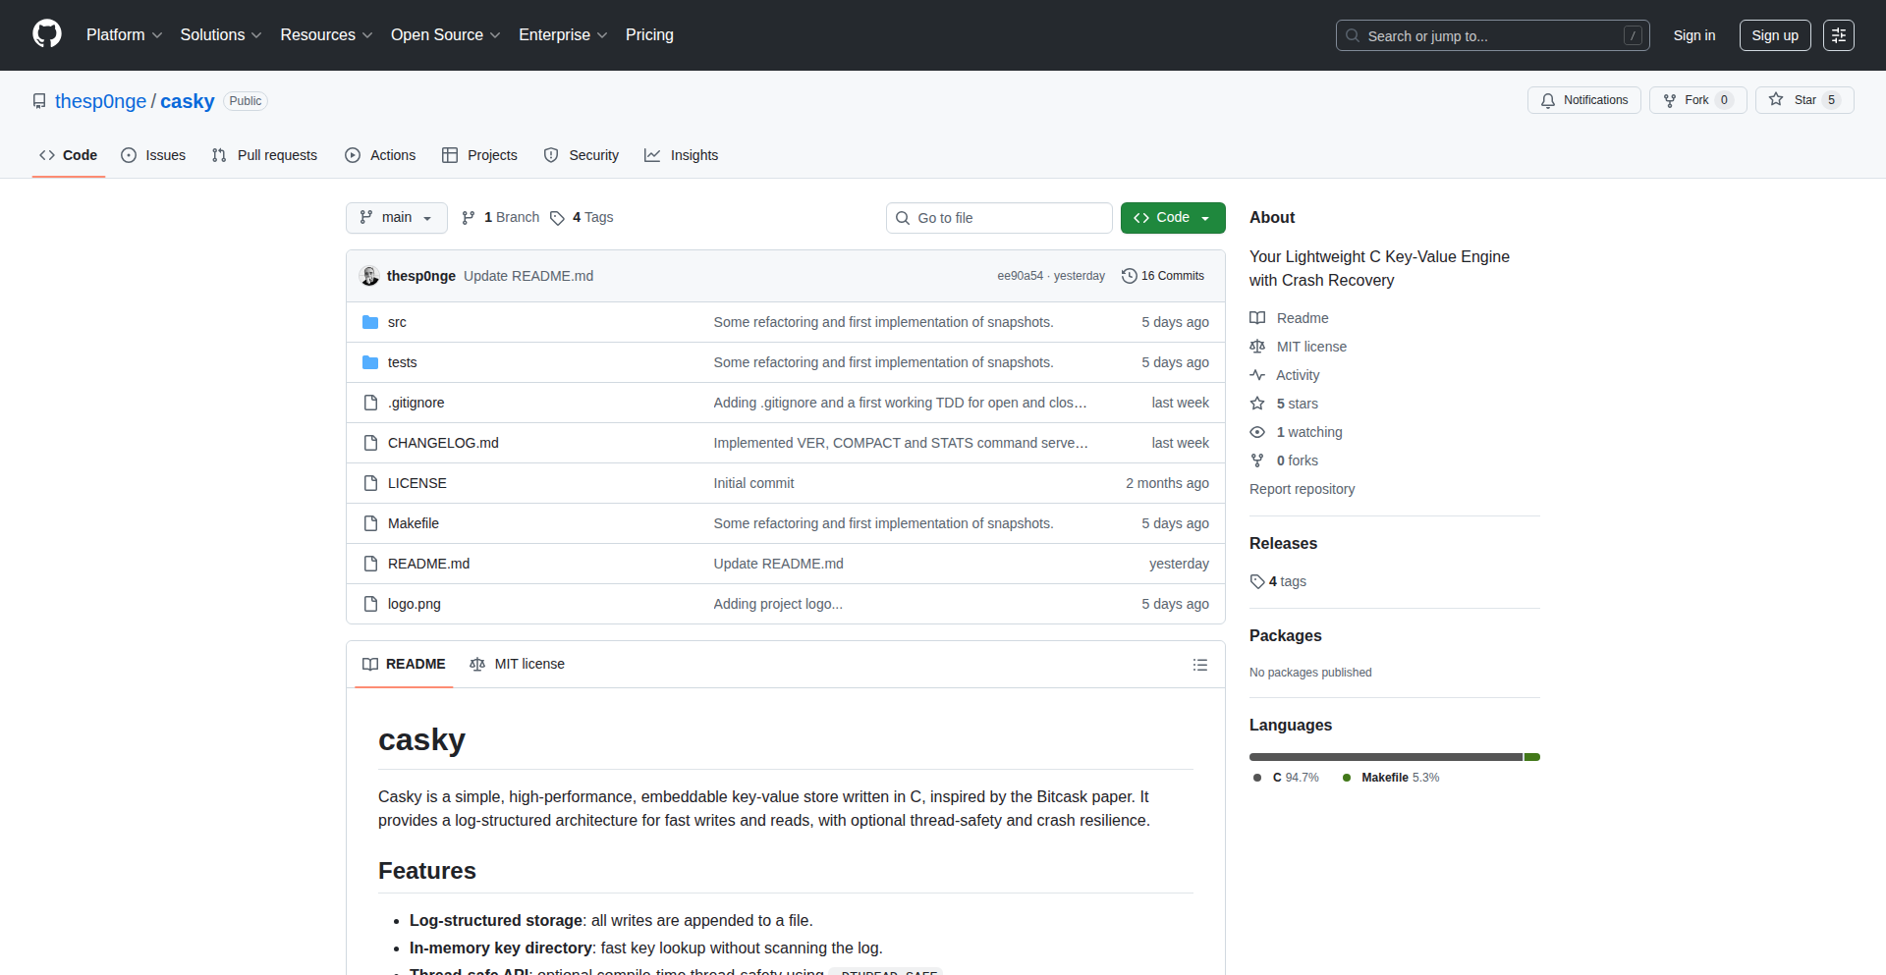Expand the main branch selector

click(x=396, y=218)
